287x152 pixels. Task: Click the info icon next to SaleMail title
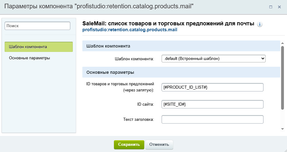point(260,24)
